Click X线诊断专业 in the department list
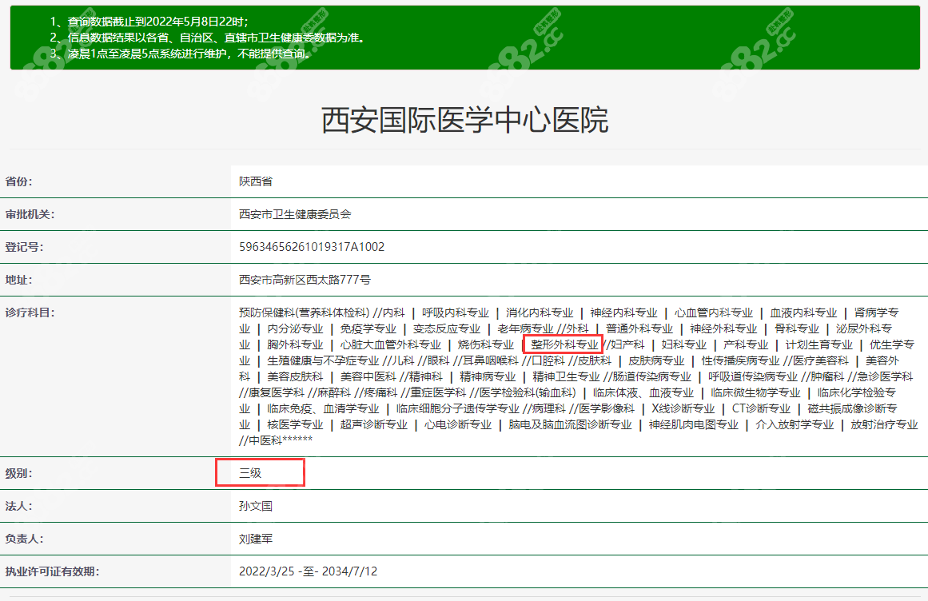Viewport: 928px width, 601px height. pyautogui.click(x=683, y=408)
